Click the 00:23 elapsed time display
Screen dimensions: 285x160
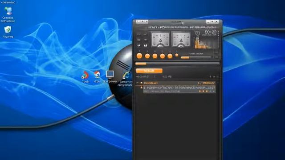coord(211,32)
